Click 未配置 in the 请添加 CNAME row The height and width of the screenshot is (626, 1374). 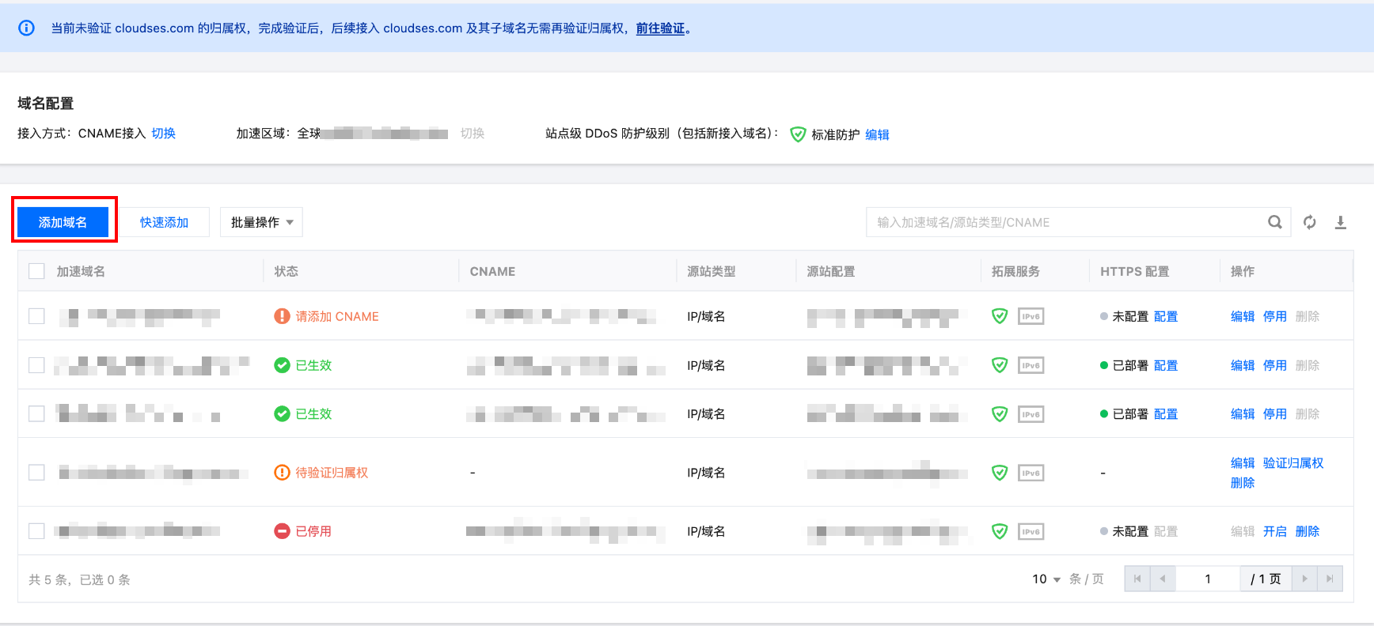click(1130, 316)
